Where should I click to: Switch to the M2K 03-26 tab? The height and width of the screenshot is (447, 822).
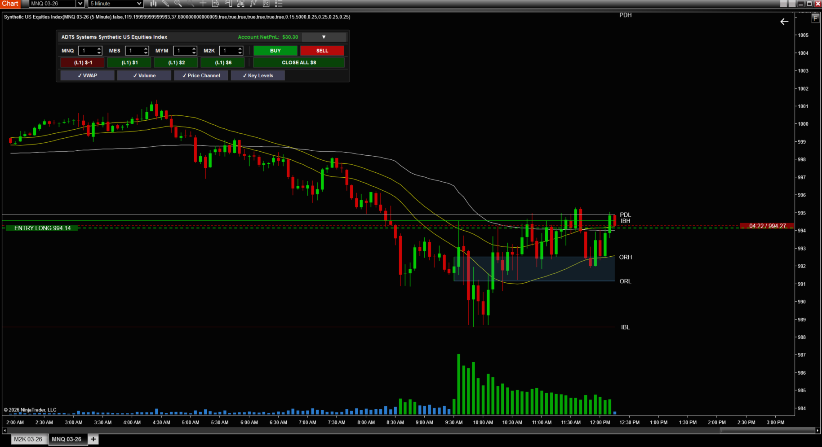pos(28,439)
